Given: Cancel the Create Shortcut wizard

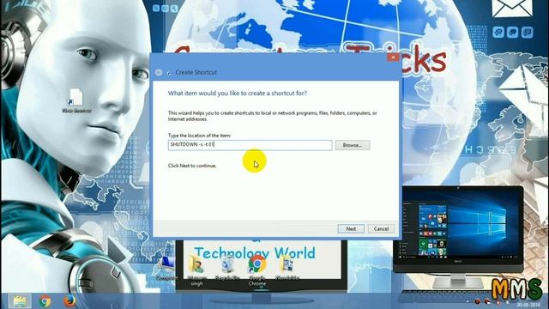Looking at the screenshot, I should pyautogui.click(x=381, y=229).
